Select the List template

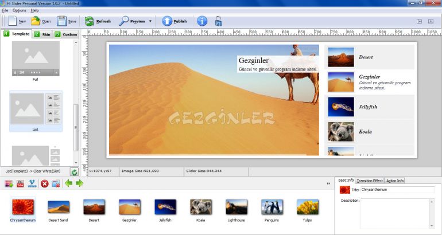pos(36,111)
